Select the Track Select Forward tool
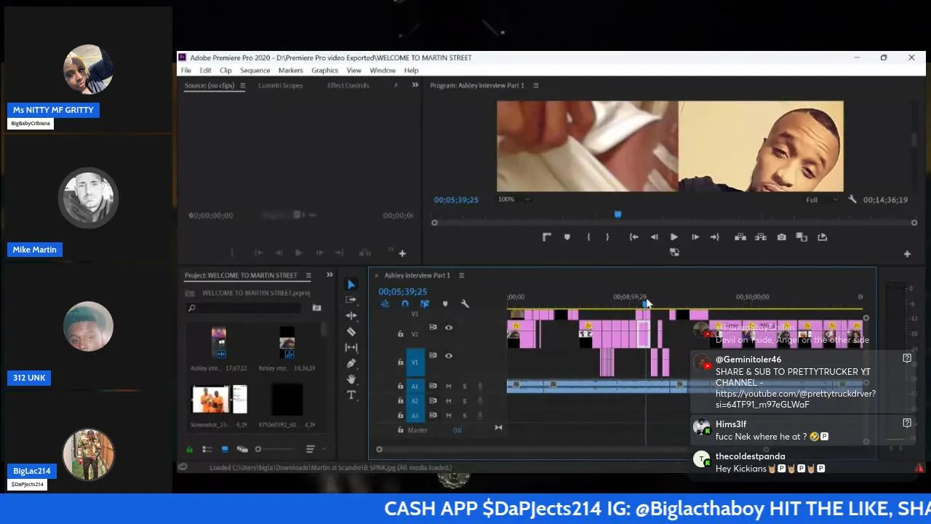Image resolution: width=931 pixels, height=524 pixels. (351, 300)
